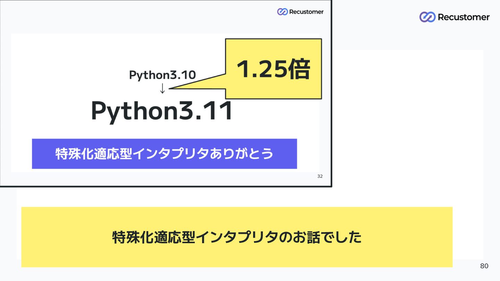Click 特殊化適応型 at start of yellow banner
Viewport: 500px width, 281px height.
tap(153, 237)
